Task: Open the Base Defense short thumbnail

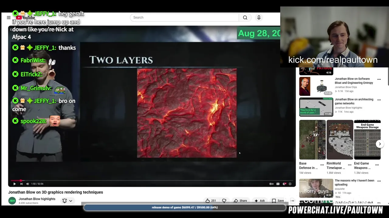Action: click(312, 140)
